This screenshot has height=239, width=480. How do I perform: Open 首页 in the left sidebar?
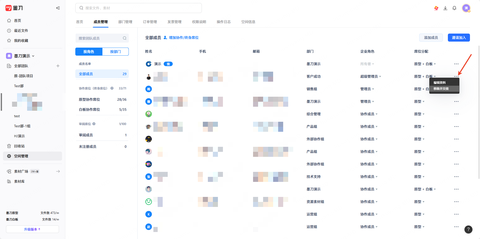[18, 21]
